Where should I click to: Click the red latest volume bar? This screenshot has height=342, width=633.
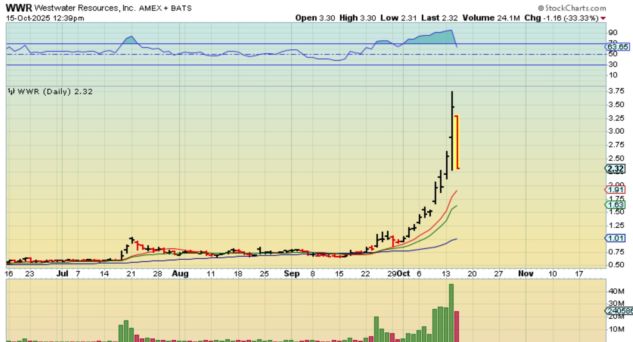pos(456,326)
